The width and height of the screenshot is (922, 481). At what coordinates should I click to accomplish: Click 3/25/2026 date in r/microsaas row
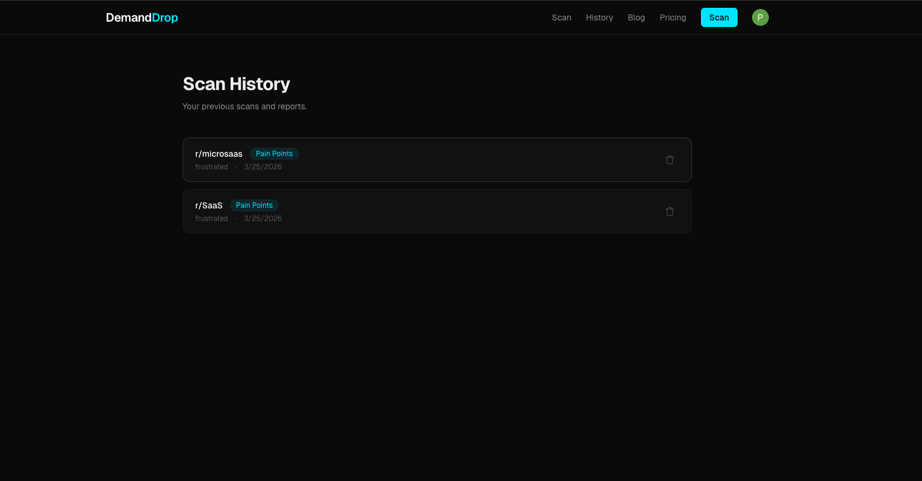click(263, 167)
